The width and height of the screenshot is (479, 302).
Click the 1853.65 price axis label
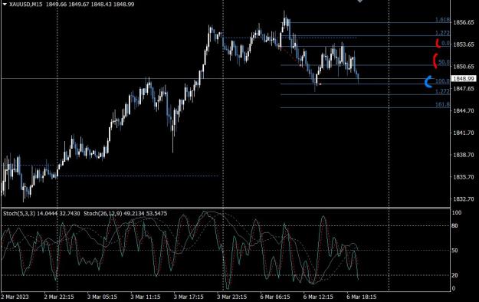click(464, 44)
